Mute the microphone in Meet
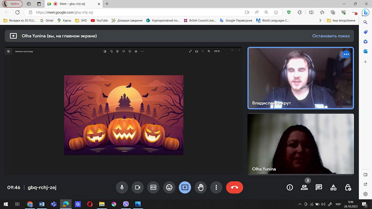Viewport: 372px width, 209px height. [122, 188]
